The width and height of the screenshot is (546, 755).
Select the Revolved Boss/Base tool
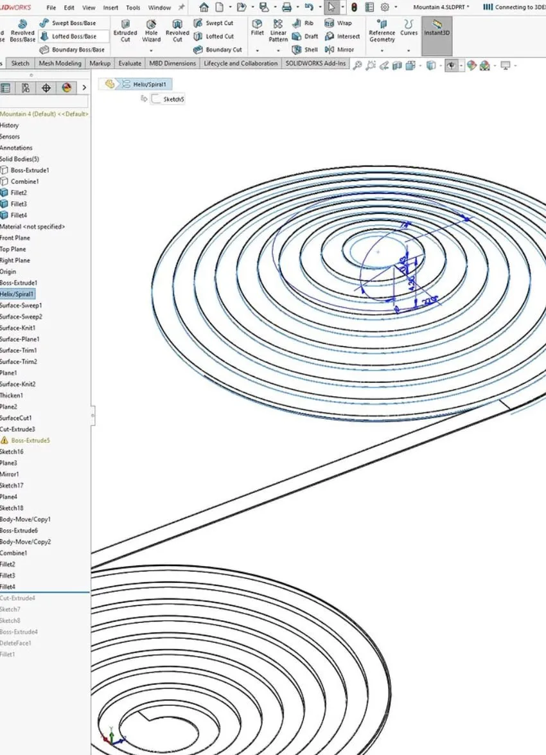pyautogui.click(x=22, y=31)
